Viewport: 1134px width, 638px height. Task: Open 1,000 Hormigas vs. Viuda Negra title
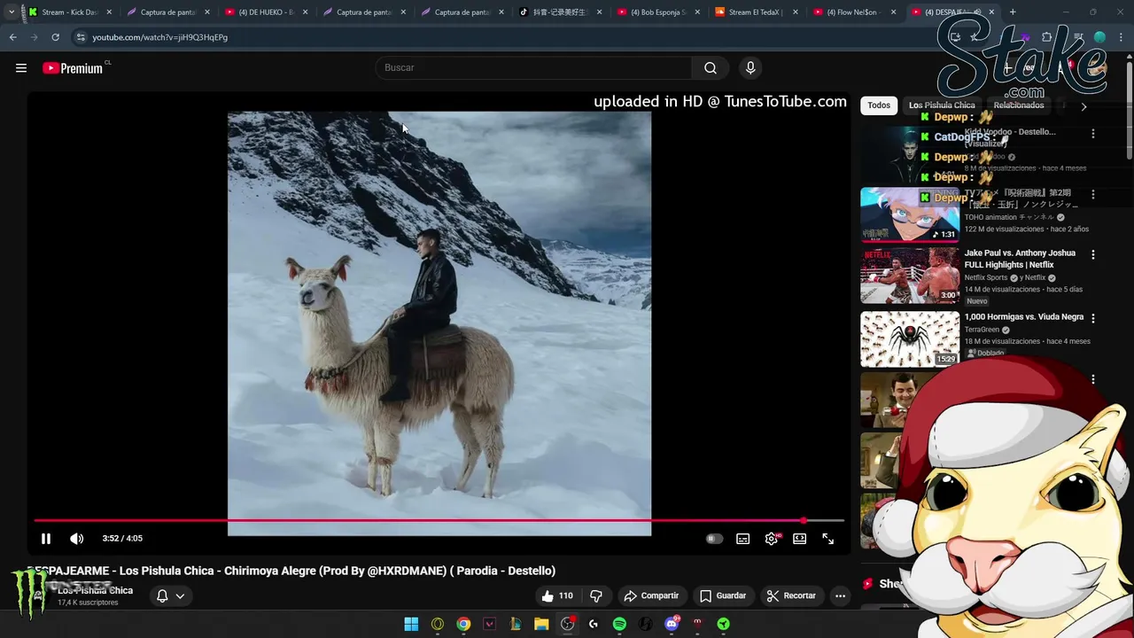coord(1024,316)
